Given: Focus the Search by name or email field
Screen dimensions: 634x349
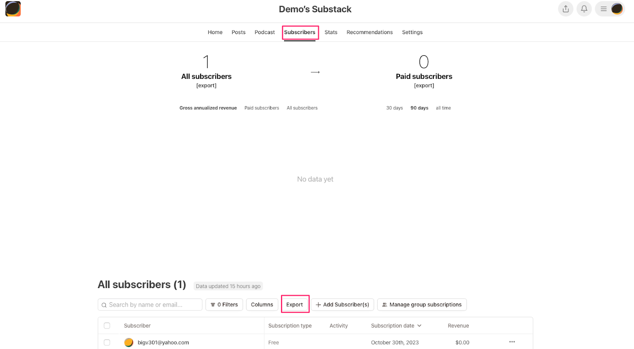Looking at the screenshot, I should click(x=150, y=305).
